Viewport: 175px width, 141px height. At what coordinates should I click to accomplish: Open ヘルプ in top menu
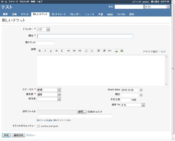(x=39, y=2)
